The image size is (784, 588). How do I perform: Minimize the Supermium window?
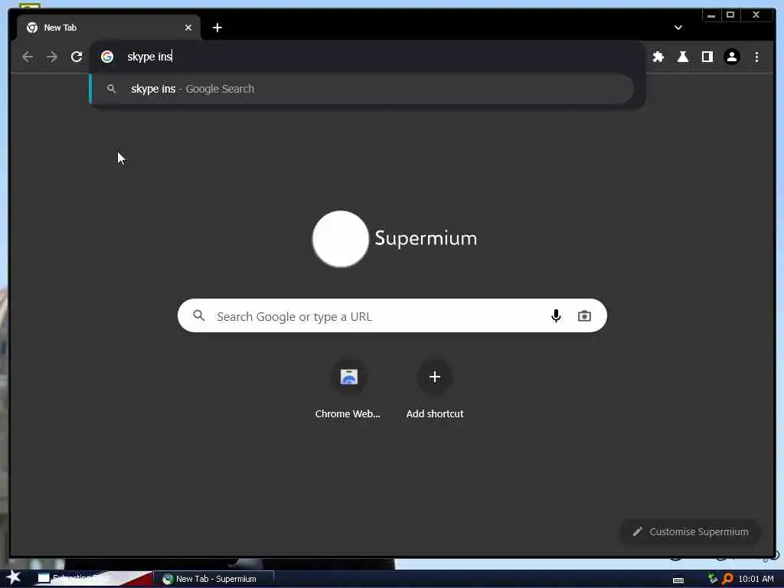[x=711, y=15]
